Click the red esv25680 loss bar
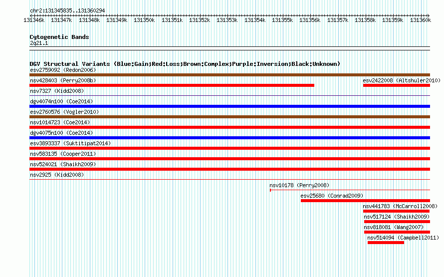Viewport: 444px width, 277px height. [365, 201]
